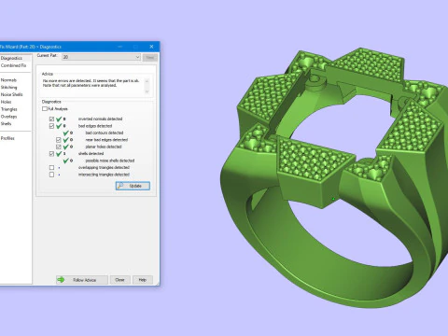Go to the Noise Shells page
The image size is (448, 336).
point(11,94)
